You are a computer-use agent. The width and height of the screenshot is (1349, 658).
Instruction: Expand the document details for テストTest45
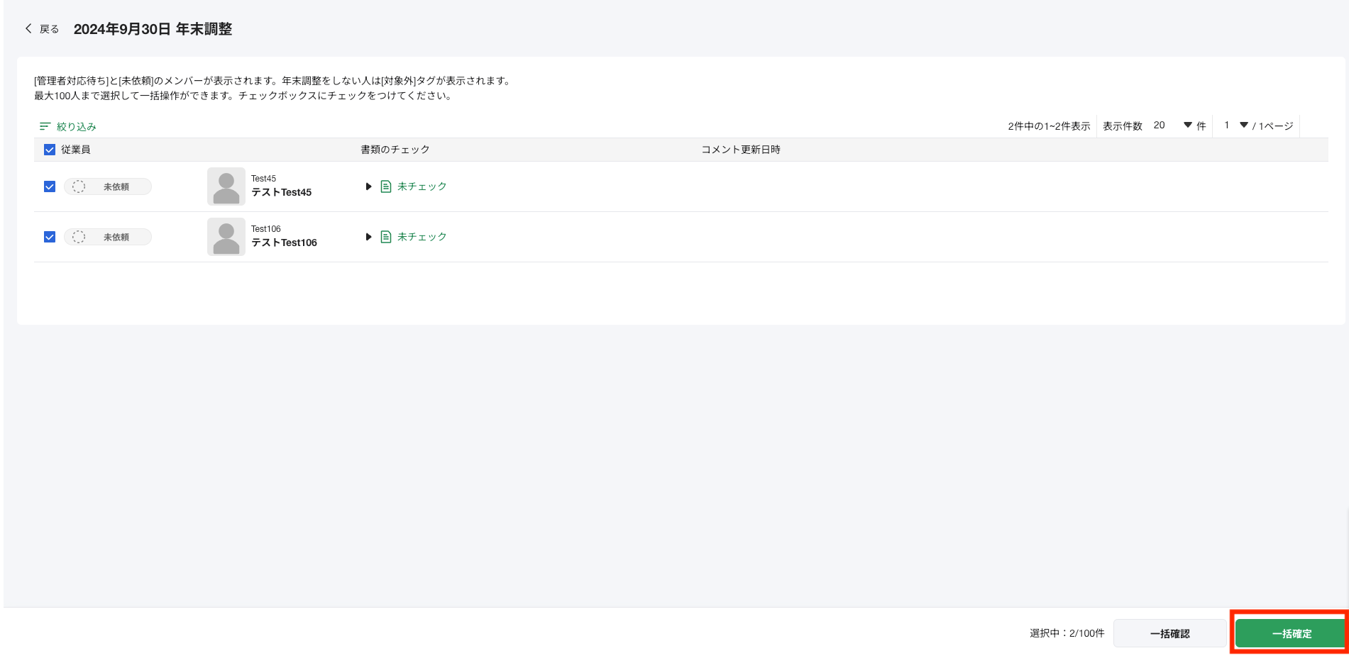pyautogui.click(x=368, y=186)
